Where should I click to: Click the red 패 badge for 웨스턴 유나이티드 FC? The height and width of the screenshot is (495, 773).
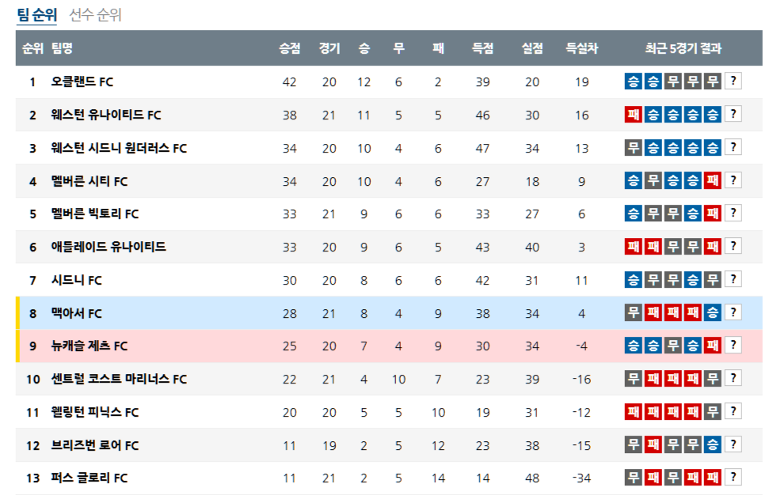click(633, 115)
